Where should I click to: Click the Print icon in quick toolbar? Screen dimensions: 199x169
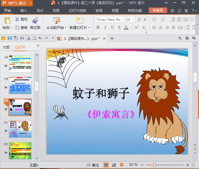(22, 38)
